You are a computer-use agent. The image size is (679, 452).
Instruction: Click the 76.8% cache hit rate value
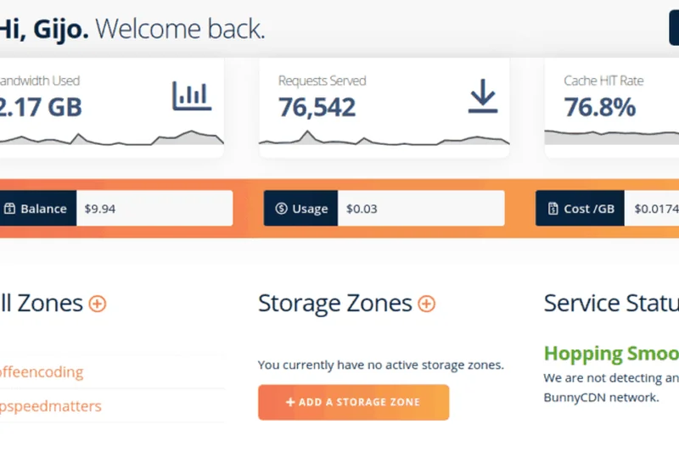click(x=599, y=108)
